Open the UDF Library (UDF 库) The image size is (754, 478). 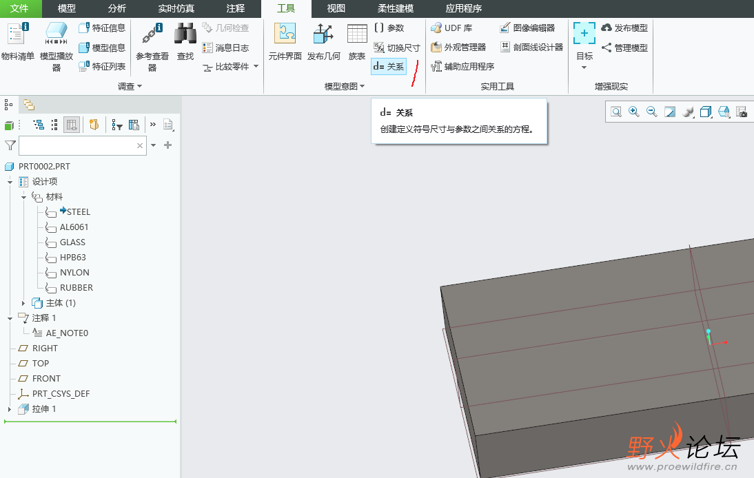[x=451, y=28]
